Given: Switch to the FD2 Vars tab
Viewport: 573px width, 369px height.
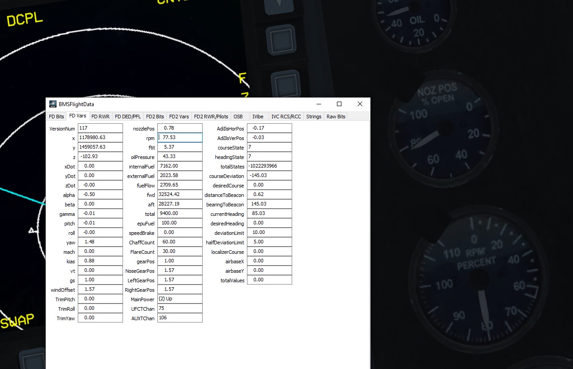Looking at the screenshot, I should click(179, 117).
